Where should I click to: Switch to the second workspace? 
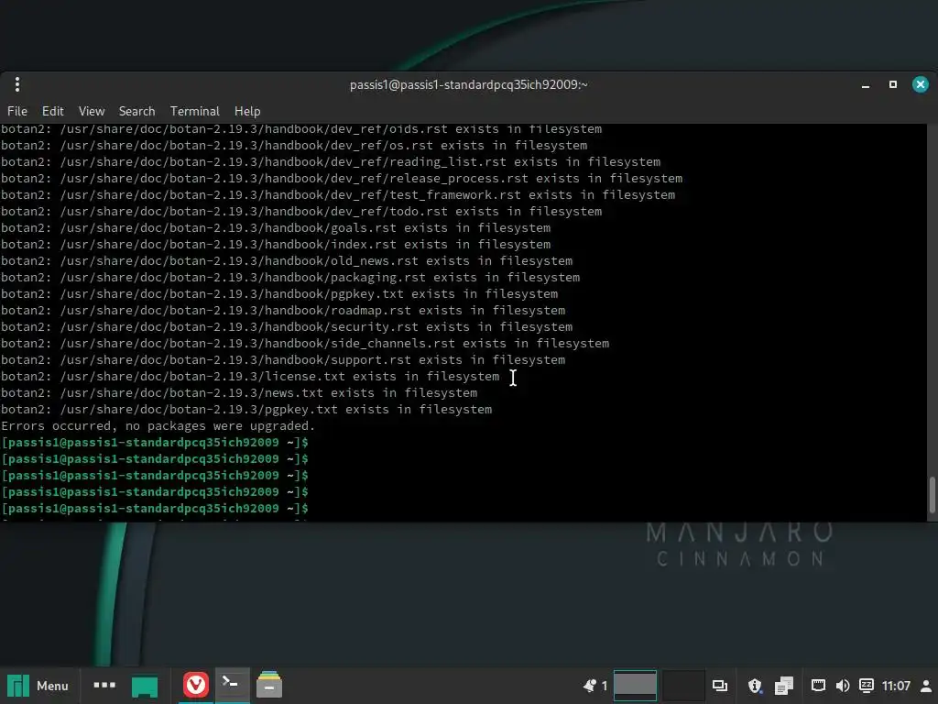682,686
